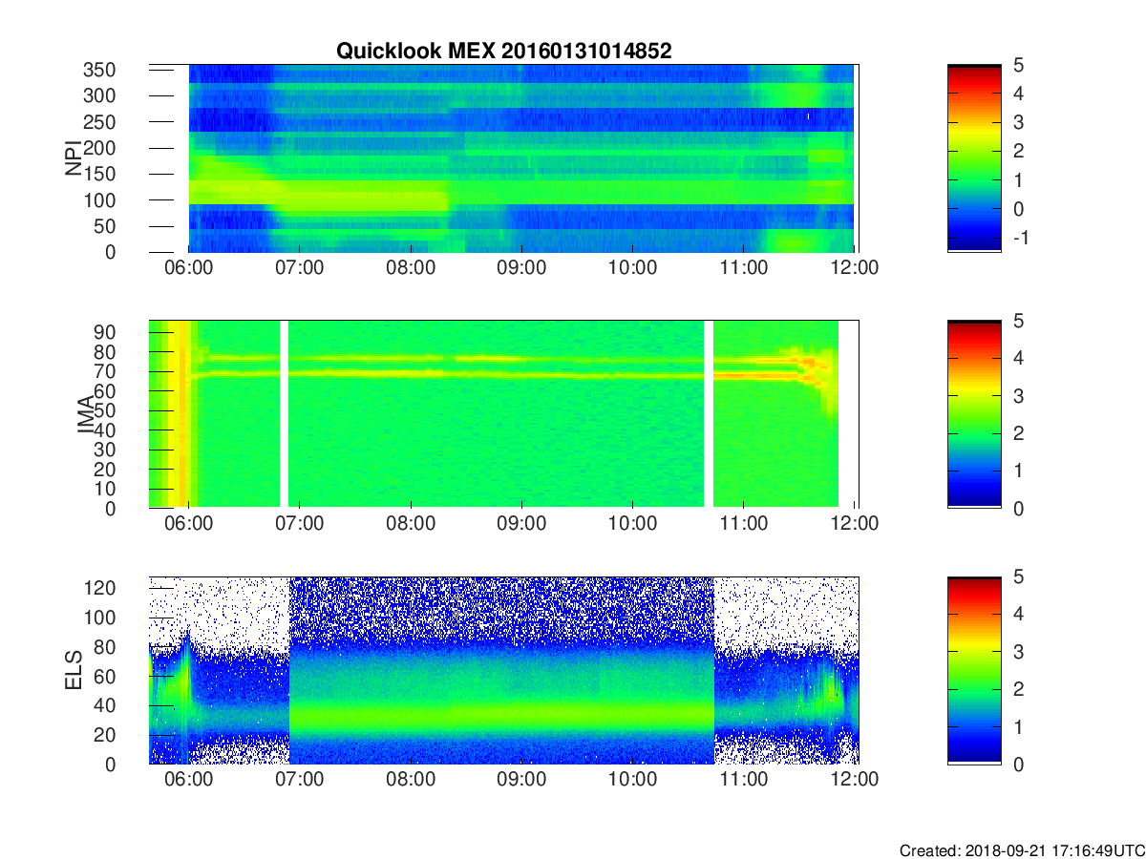
Task: Click the IMA spectrogram plot area
Action: [x=503, y=414]
